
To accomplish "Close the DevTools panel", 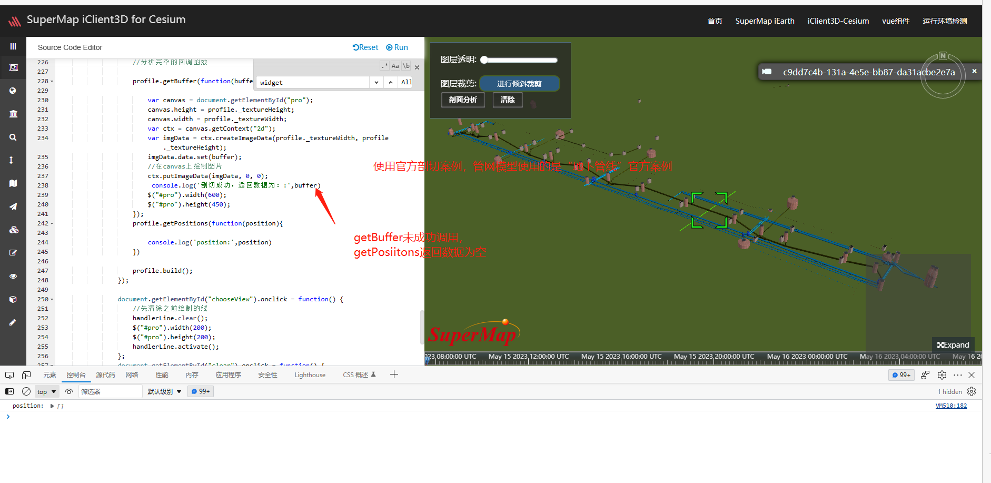I will pyautogui.click(x=972, y=375).
